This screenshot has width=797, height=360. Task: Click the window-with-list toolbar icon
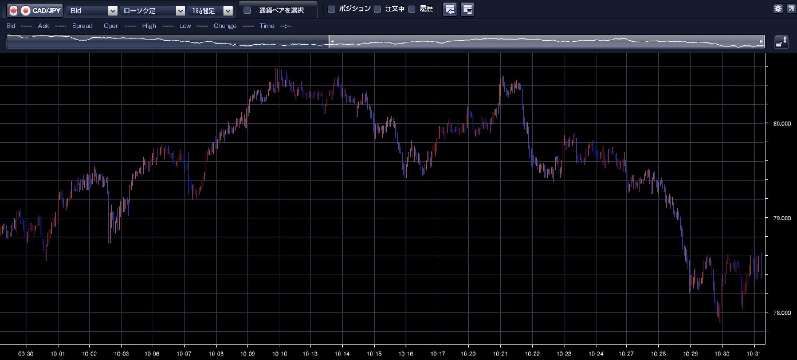pyautogui.click(x=467, y=9)
